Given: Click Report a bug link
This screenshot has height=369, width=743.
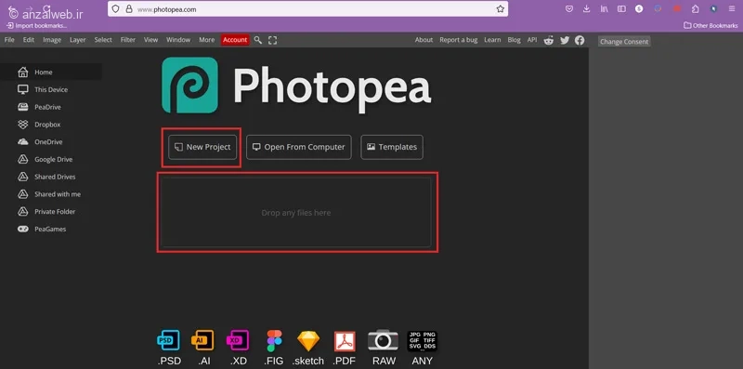Looking at the screenshot, I should (459, 40).
